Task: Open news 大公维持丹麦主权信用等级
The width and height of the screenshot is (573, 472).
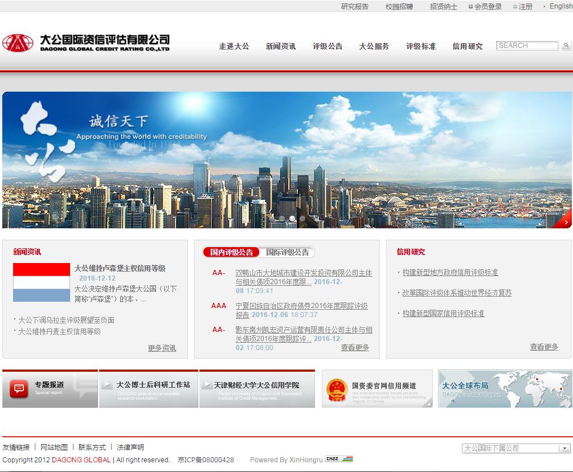Action: click(x=59, y=331)
